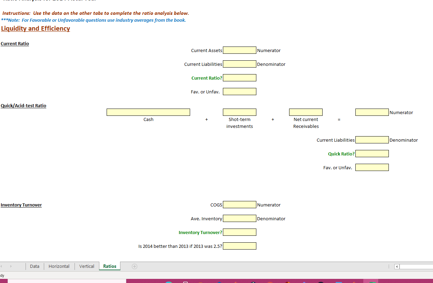Select the active Ratios sheet tab

tap(109, 266)
